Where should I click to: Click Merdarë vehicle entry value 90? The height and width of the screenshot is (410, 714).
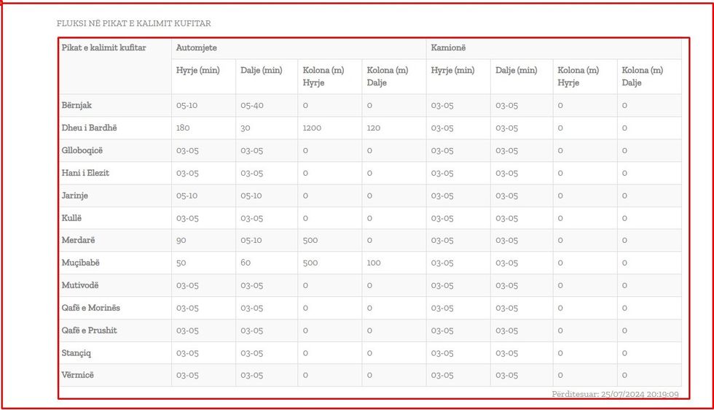pos(181,240)
